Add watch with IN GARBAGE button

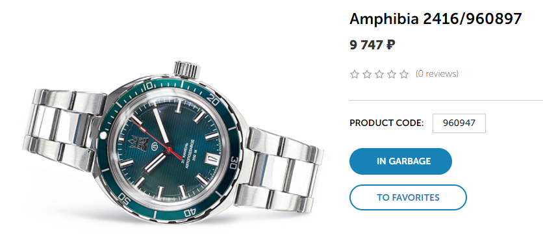(x=401, y=161)
